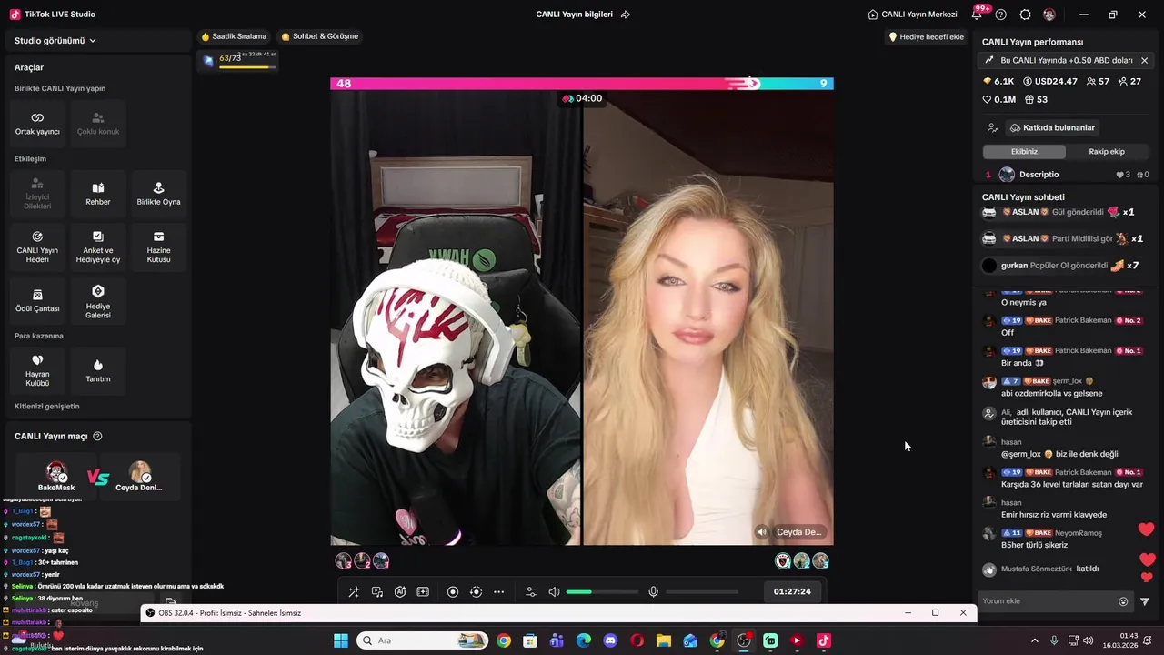Open OBS Studio from the taskbar
Screen dimensions: 1164x655
pos(744,640)
